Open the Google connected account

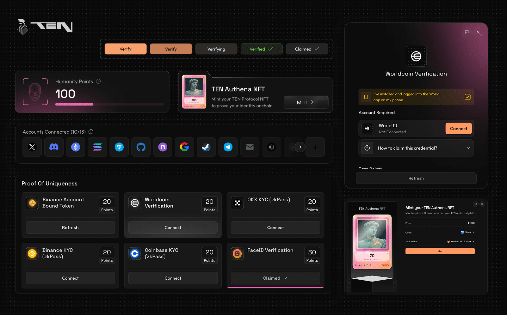(x=184, y=147)
